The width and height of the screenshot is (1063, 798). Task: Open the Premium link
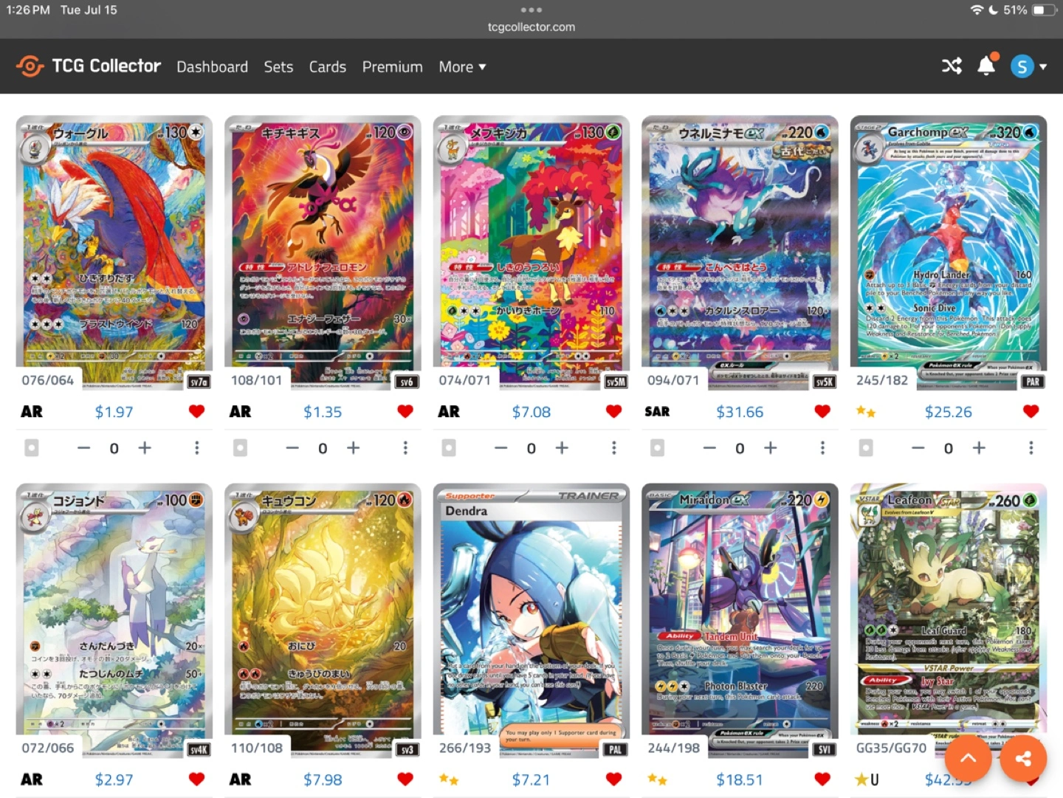point(392,66)
